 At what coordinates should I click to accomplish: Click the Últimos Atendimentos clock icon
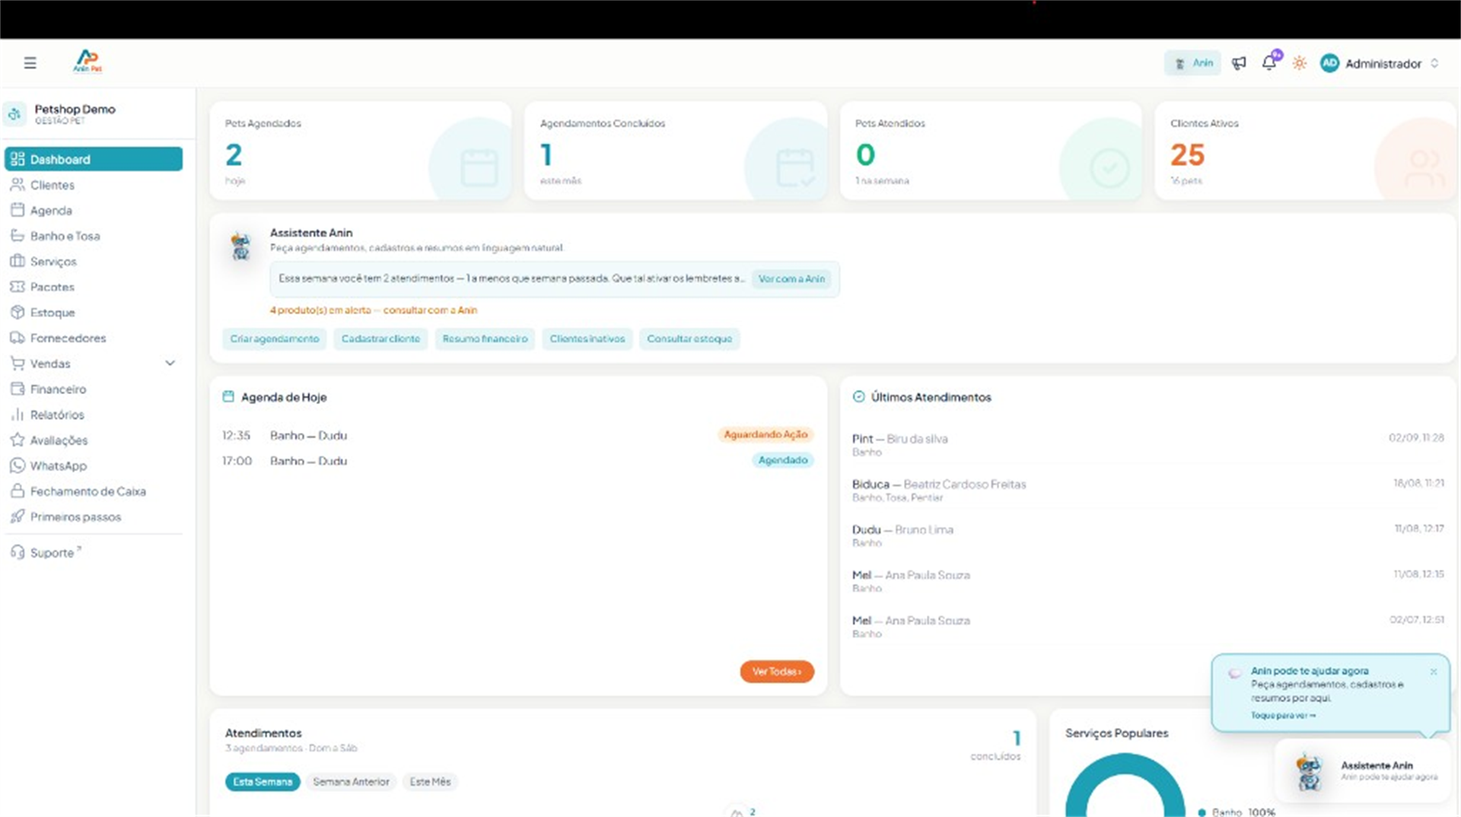[859, 396]
